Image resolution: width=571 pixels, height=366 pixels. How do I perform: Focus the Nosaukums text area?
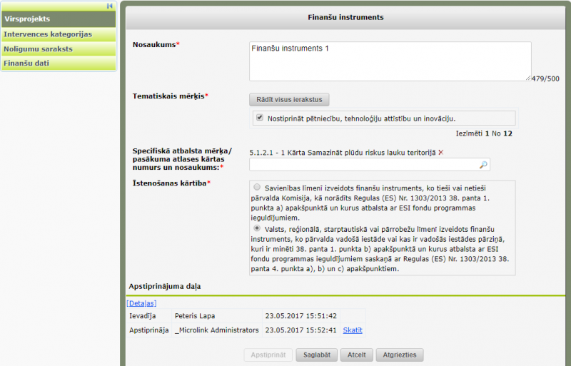pyautogui.click(x=390, y=61)
